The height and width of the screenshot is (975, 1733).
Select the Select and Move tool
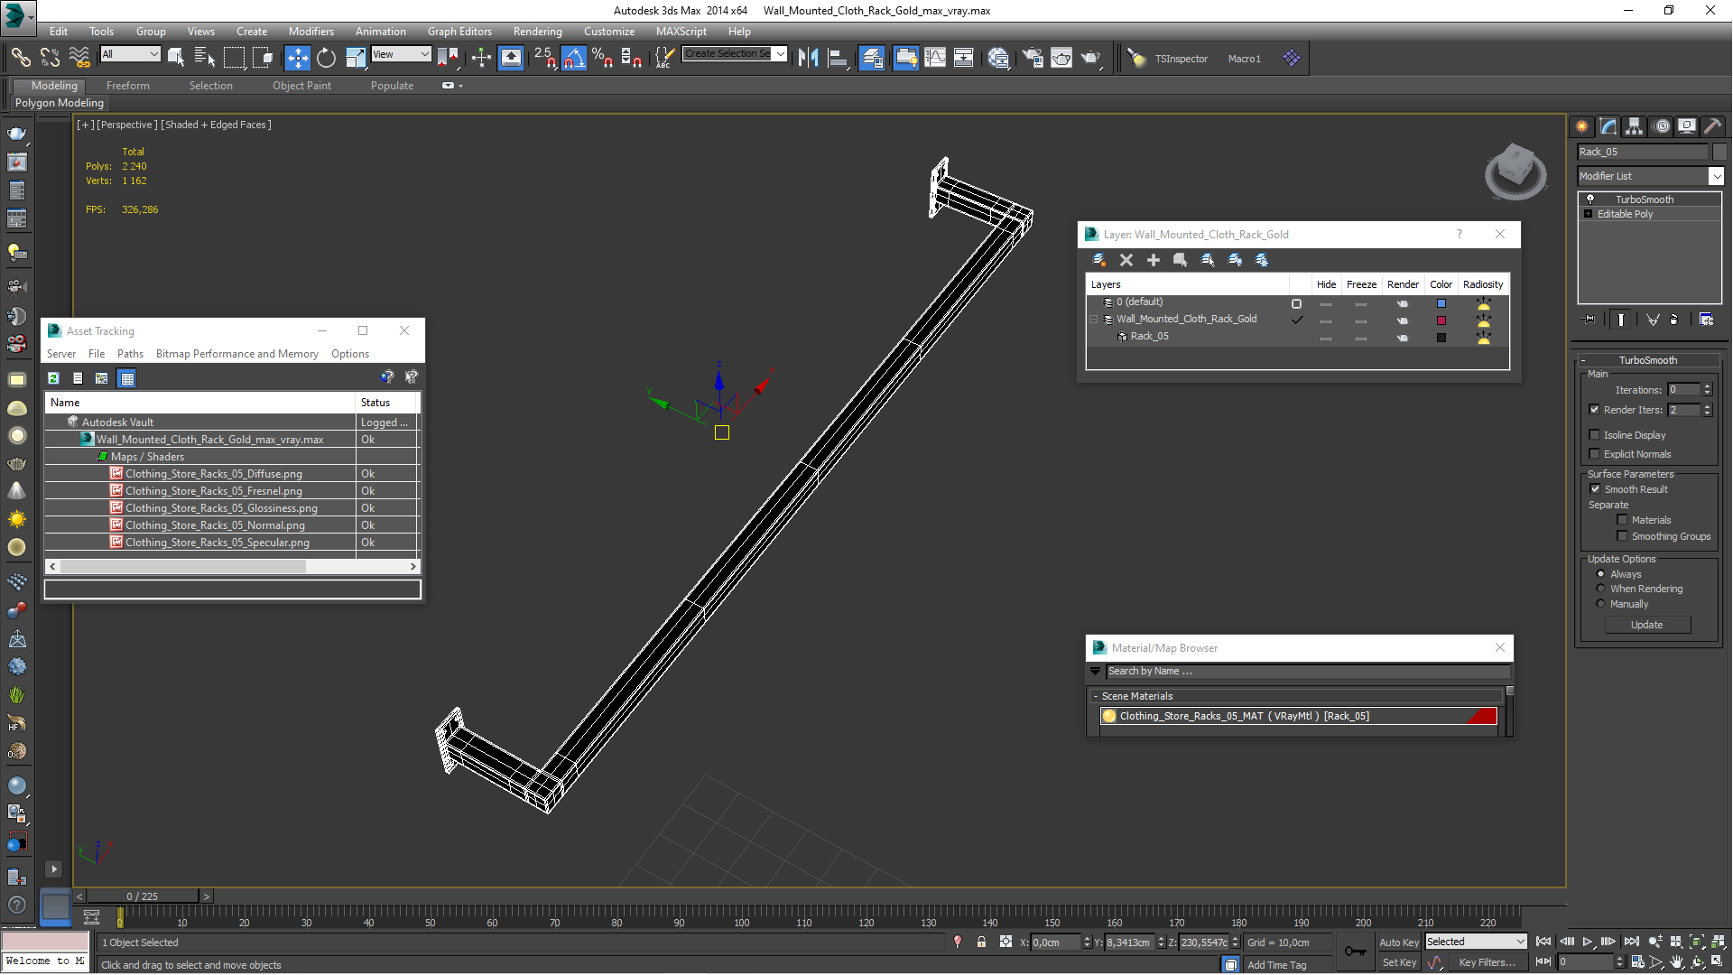point(297,58)
